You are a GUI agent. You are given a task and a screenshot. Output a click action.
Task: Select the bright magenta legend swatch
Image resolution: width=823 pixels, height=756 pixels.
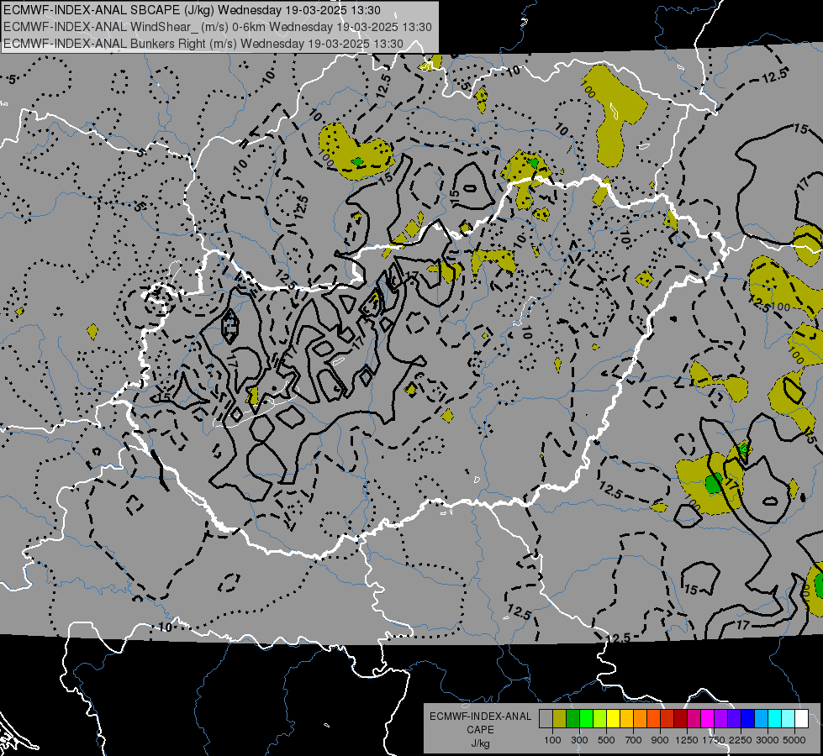tap(708, 718)
